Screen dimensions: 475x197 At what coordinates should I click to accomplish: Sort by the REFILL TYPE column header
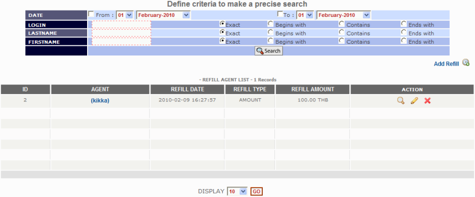250,89
